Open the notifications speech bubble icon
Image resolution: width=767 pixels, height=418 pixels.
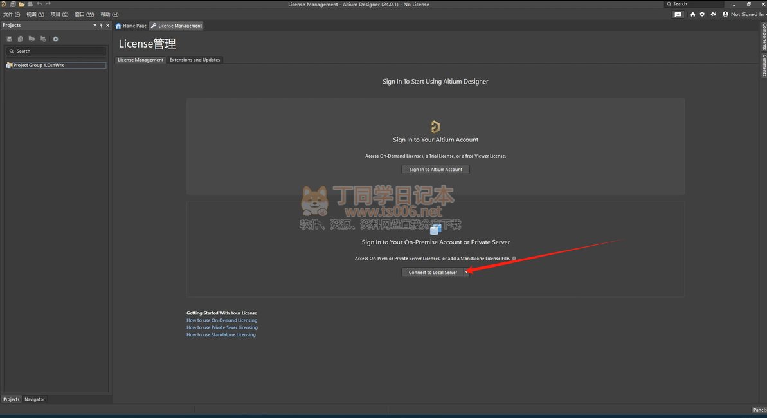click(678, 14)
